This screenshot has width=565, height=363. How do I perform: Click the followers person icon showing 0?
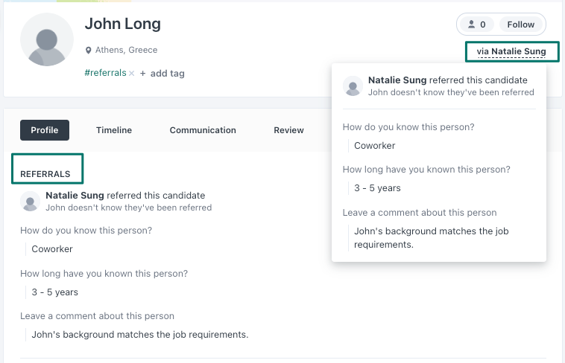pos(472,25)
